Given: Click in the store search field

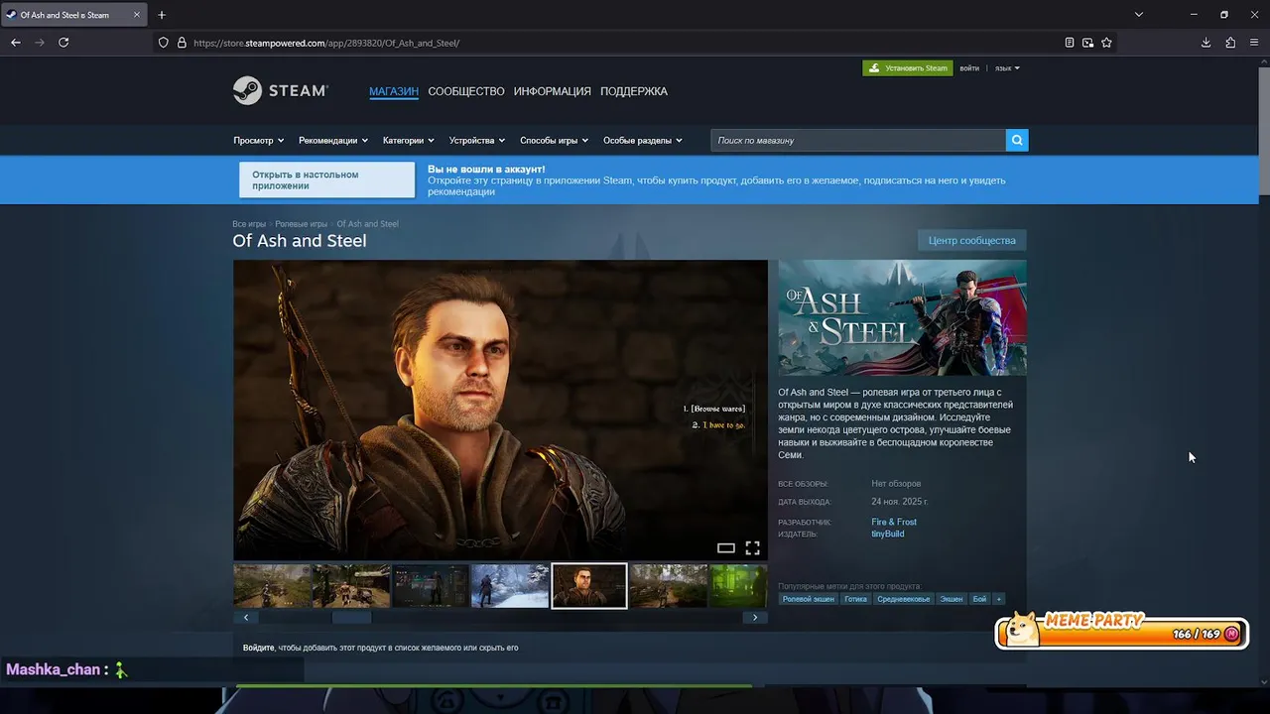Looking at the screenshot, I should pos(858,140).
